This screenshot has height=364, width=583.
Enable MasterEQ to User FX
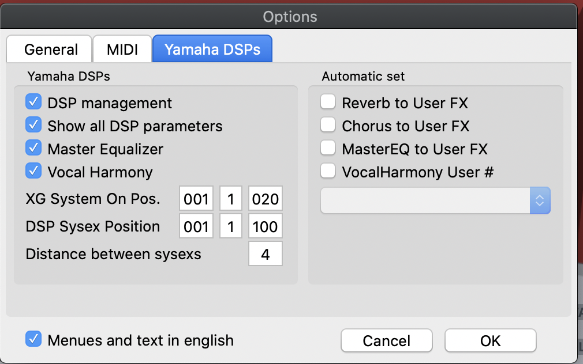click(x=328, y=147)
